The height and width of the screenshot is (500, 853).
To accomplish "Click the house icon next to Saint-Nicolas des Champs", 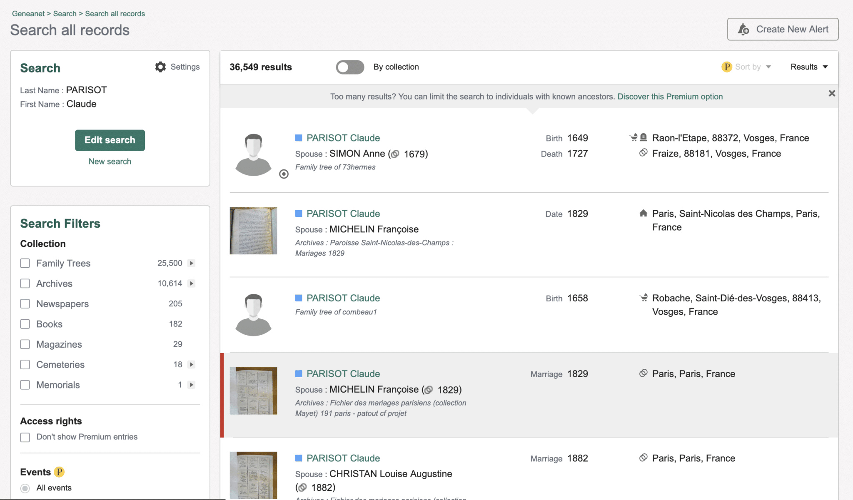I will (x=643, y=214).
